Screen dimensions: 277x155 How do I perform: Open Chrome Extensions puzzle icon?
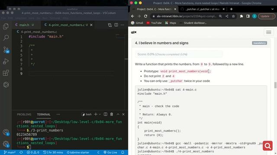click(242, 16)
